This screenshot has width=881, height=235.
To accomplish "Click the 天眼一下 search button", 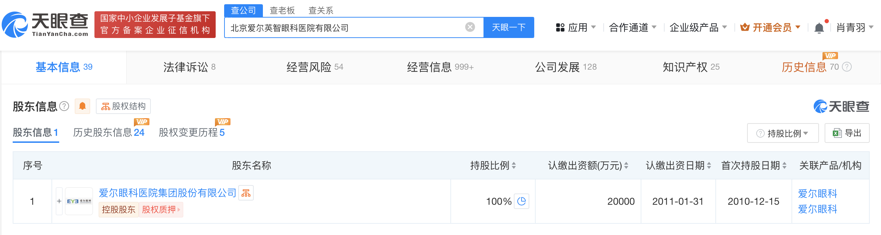I will pos(509,27).
